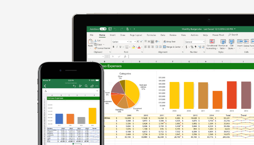Toggle Center alignment
This screenshot has height=145, width=254.
(x=149, y=47)
